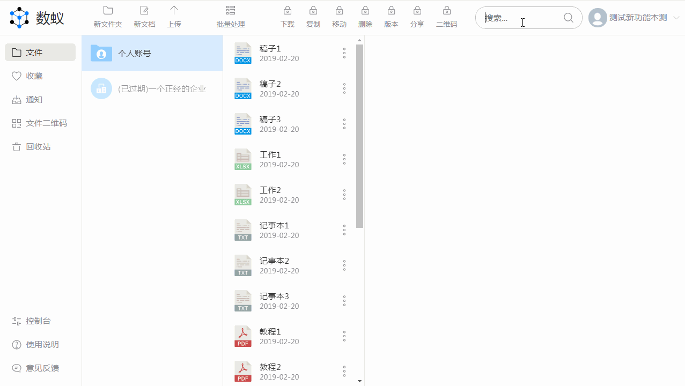
Task: Open more options for 教程2
Action: click(x=344, y=372)
